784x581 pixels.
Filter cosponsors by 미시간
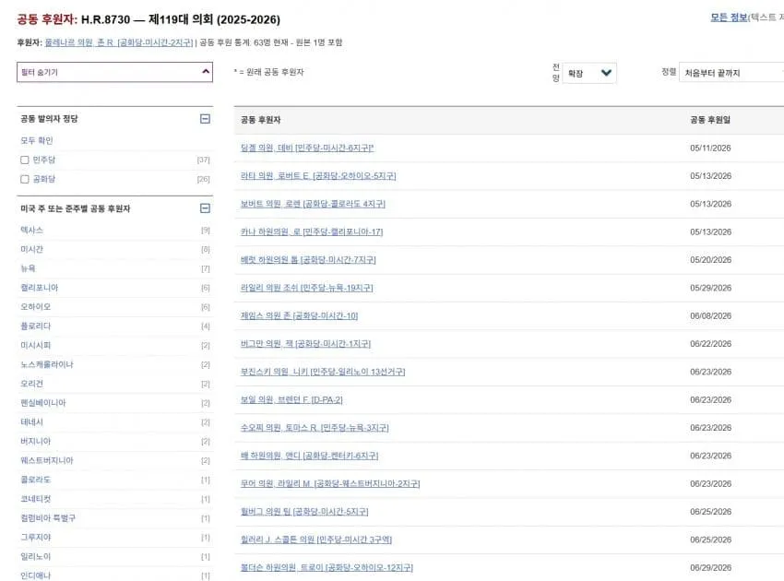pyautogui.click(x=31, y=249)
